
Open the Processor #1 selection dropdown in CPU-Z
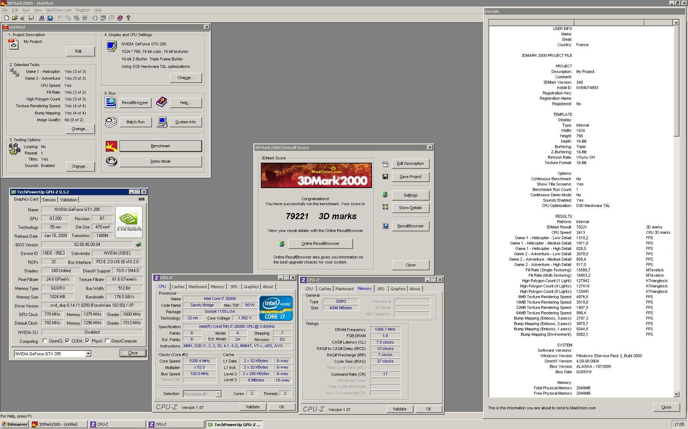[x=218, y=394]
